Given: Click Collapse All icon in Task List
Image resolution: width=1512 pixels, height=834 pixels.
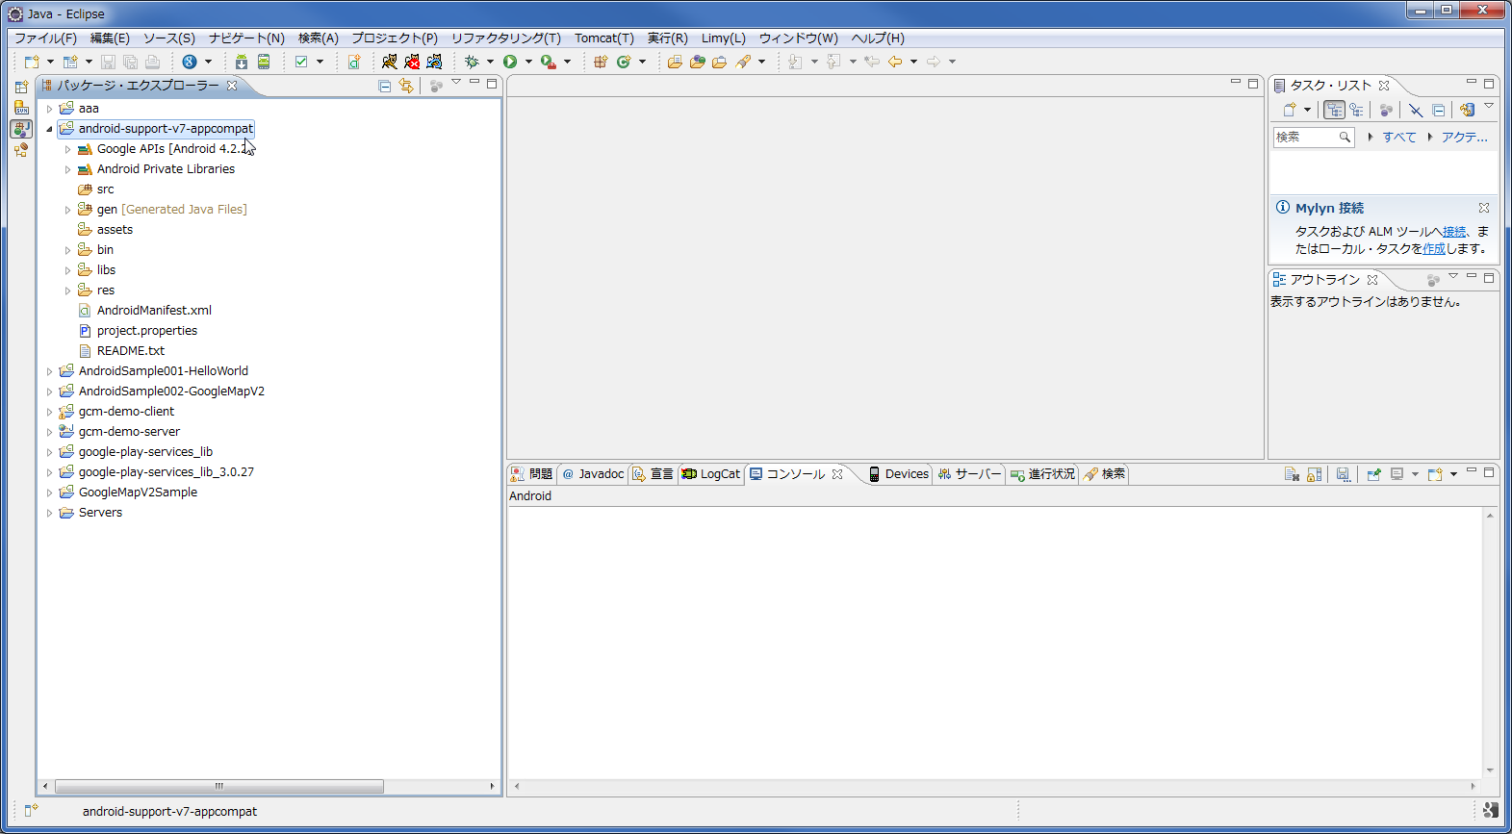Looking at the screenshot, I should (1439, 110).
